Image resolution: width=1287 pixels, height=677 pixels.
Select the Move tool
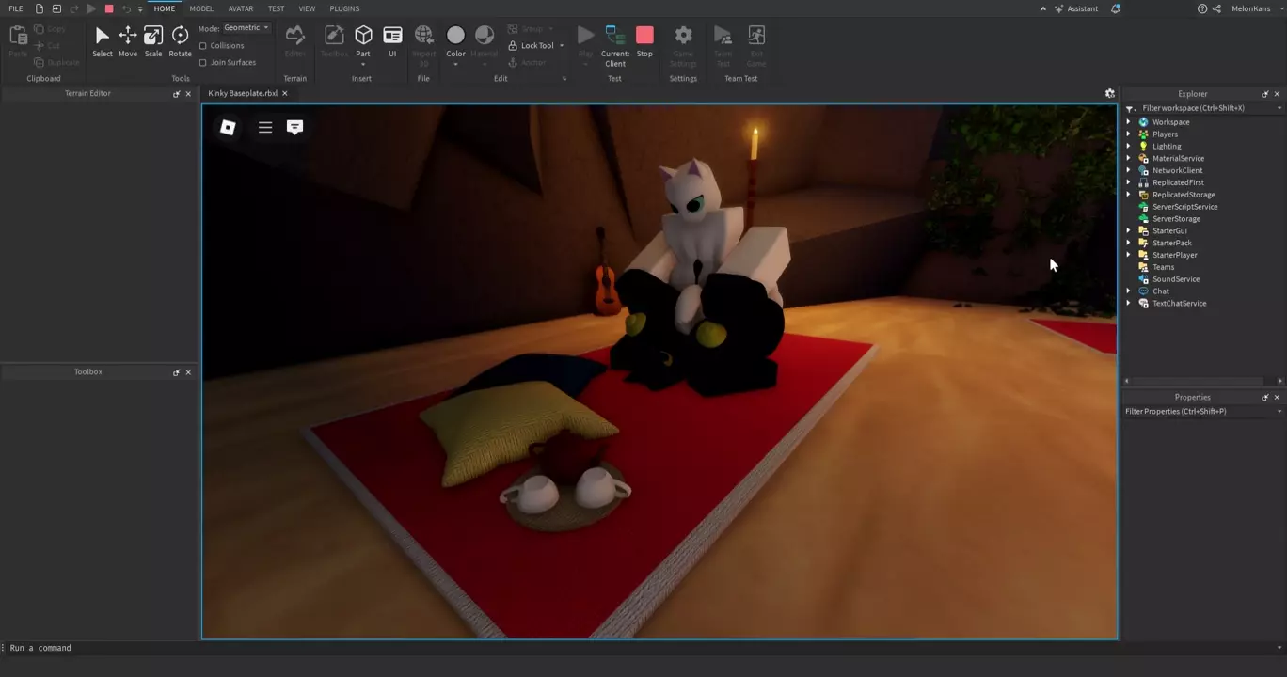click(127, 41)
